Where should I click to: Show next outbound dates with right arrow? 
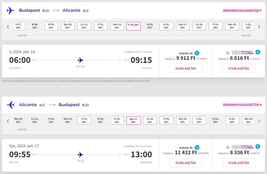pyautogui.click(x=259, y=27)
